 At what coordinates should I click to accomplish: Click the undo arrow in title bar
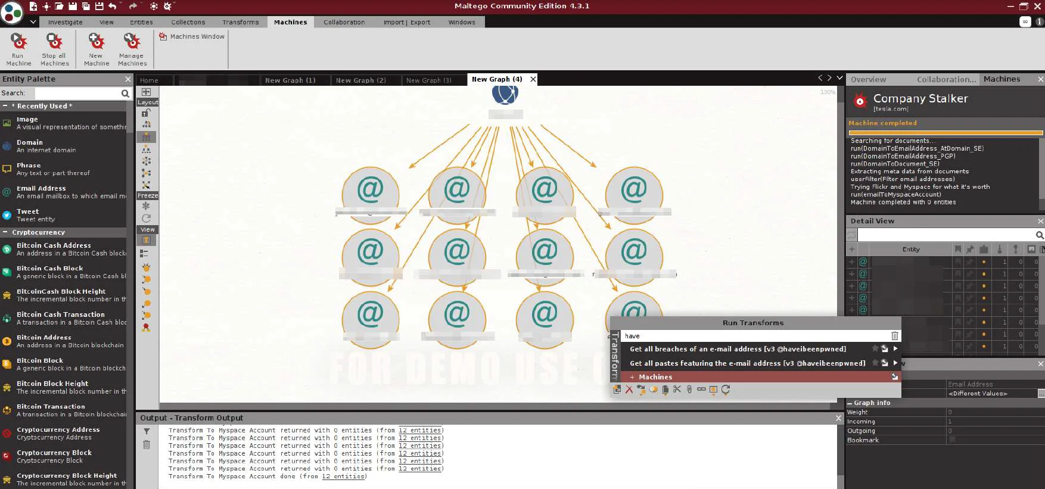(113, 6)
